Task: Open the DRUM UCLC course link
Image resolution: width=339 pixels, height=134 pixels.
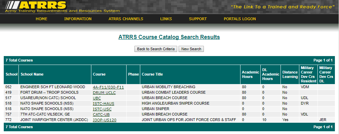Action: (x=104, y=93)
